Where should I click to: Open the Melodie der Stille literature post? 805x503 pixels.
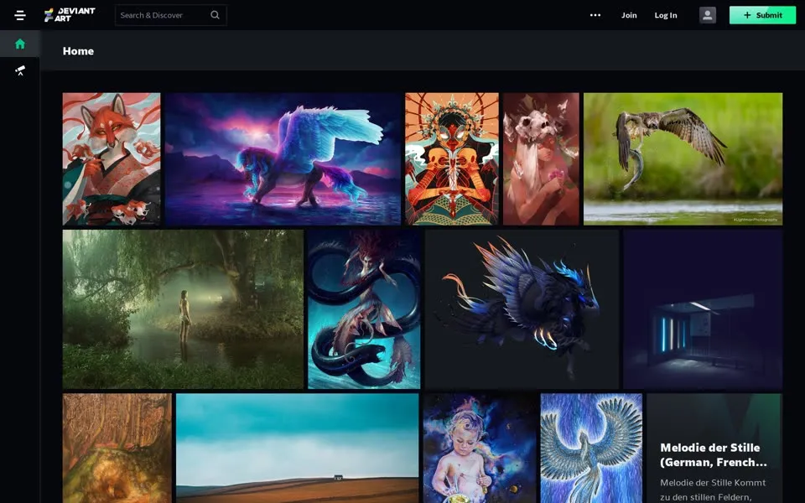[x=714, y=448]
